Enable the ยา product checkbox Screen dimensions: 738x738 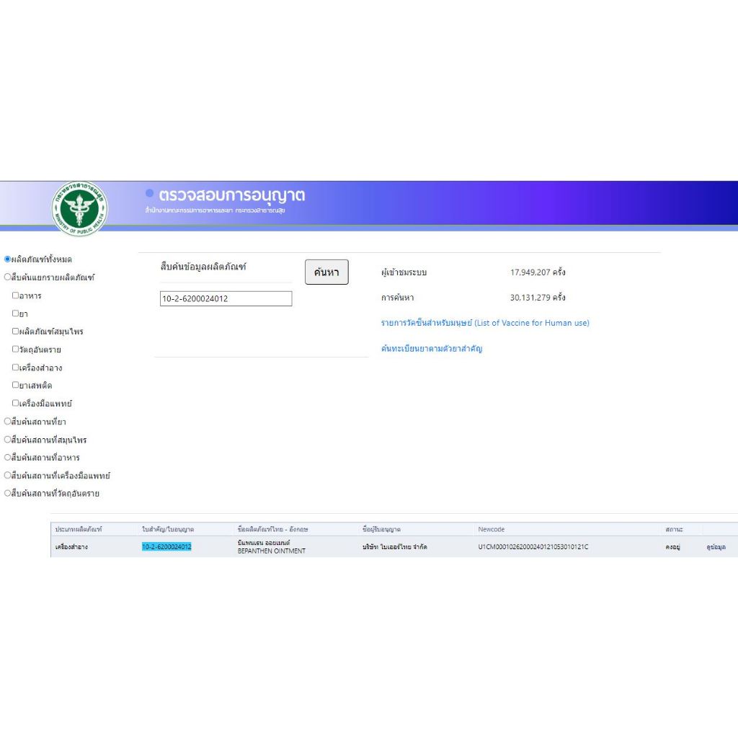click(16, 314)
